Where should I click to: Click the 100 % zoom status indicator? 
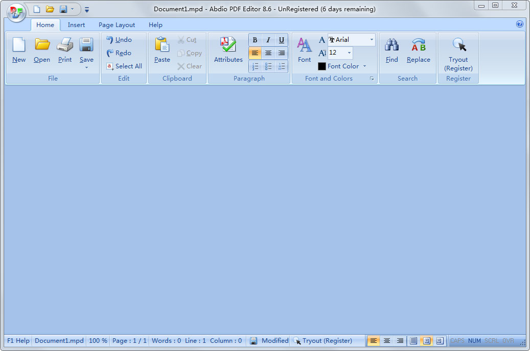pyautogui.click(x=98, y=341)
